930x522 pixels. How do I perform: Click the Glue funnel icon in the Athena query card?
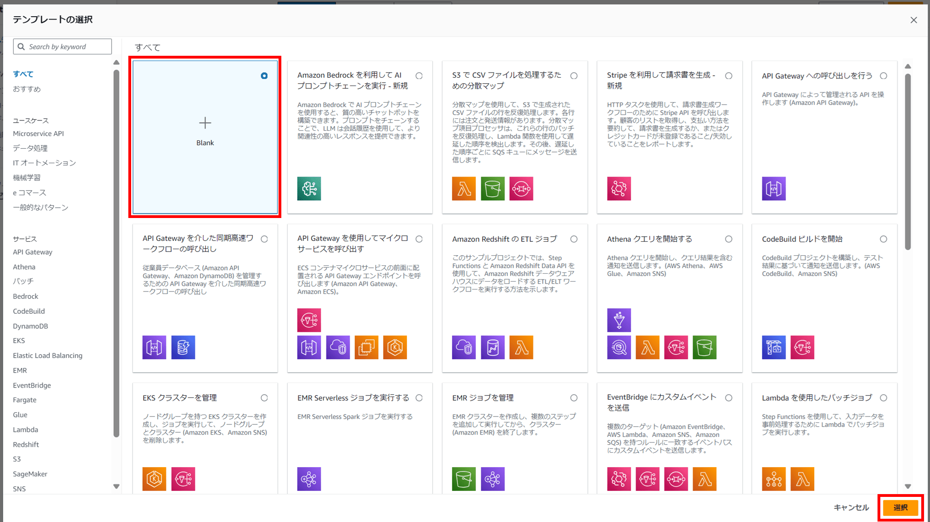[x=619, y=320]
